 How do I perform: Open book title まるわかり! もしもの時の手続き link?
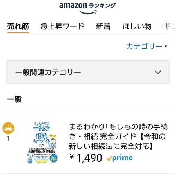tap(118, 136)
